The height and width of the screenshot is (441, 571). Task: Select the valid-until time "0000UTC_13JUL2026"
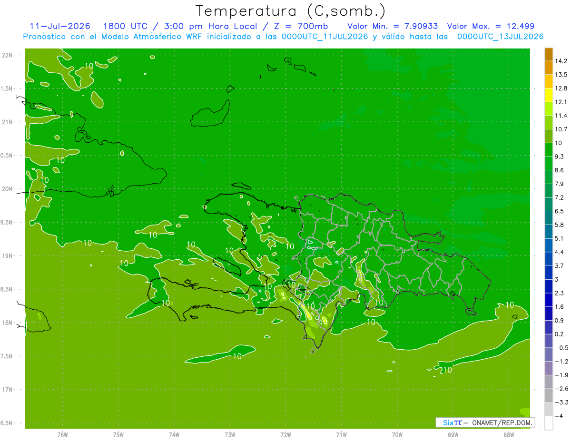point(501,37)
